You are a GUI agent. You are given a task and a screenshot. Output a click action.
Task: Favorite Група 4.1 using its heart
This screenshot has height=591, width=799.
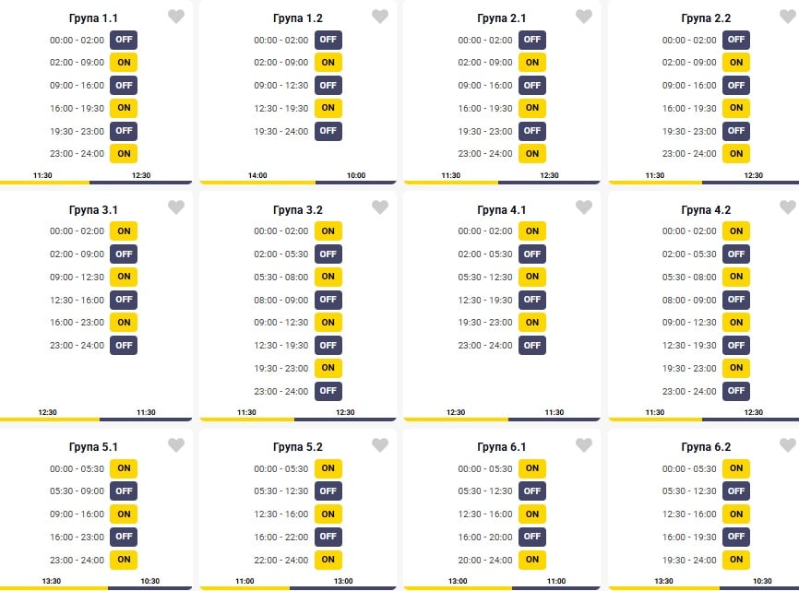tap(584, 207)
